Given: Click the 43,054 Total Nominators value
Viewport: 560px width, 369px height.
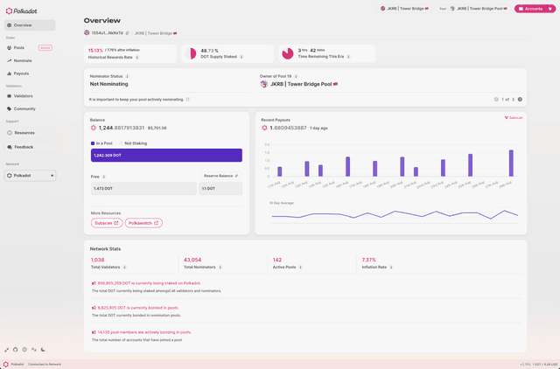Looking at the screenshot, I should pos(192,261).
